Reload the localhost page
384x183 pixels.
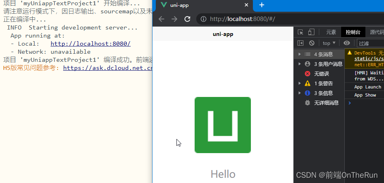coord(187,19)
